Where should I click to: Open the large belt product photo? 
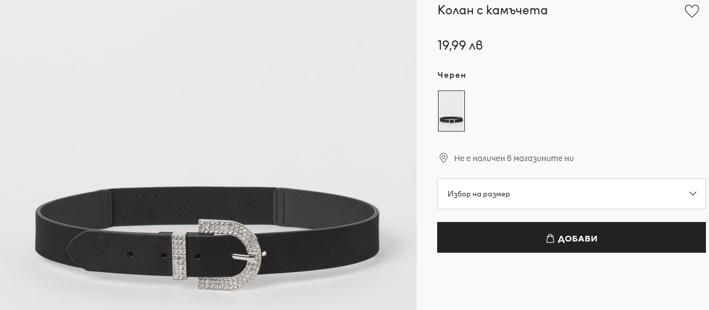click(x=208, y=155)
